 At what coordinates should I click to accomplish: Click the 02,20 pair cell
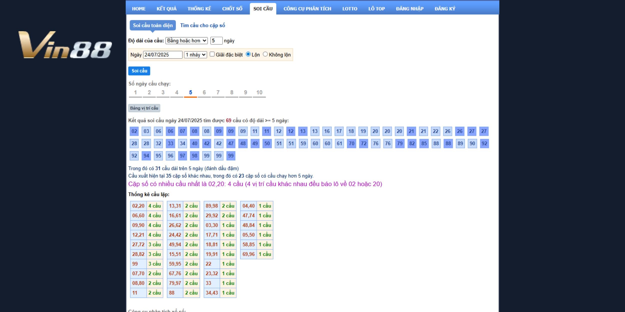point(138,206)
